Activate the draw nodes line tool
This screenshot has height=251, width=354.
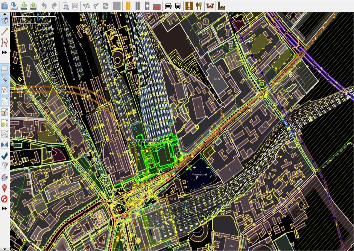click(5, 32)
